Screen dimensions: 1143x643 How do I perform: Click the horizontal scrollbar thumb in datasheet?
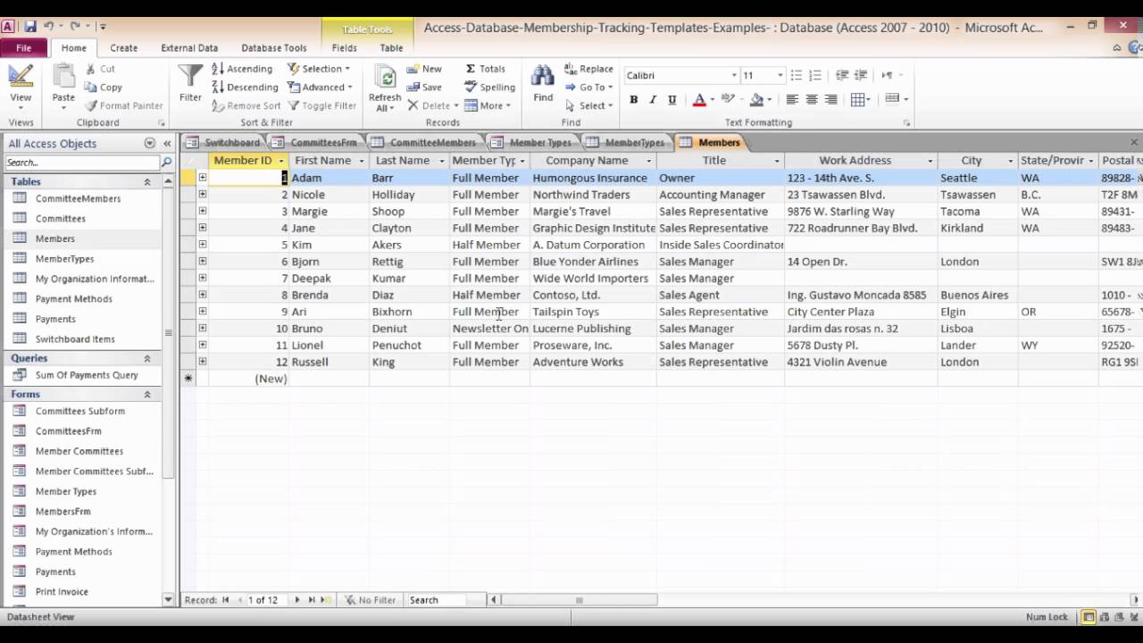tap(579, 600)
